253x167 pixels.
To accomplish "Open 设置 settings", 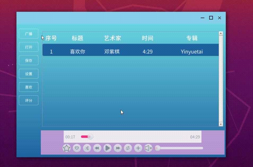I will tap(29, 74).
